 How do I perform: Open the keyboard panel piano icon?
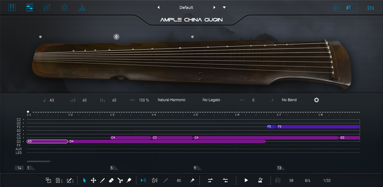12,7
